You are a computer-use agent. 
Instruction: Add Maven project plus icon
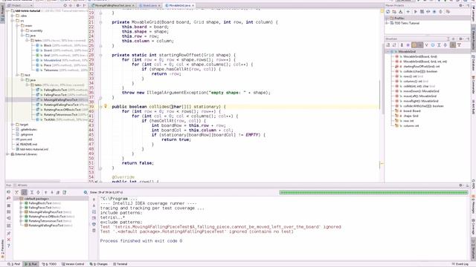click(408, 12)
